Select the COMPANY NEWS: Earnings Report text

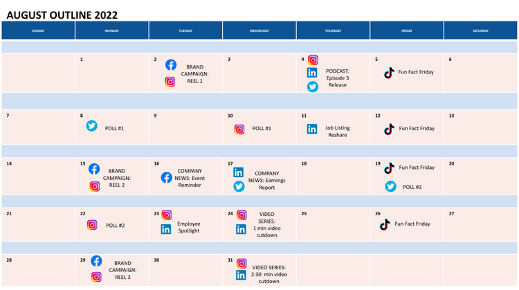(266, 180)
